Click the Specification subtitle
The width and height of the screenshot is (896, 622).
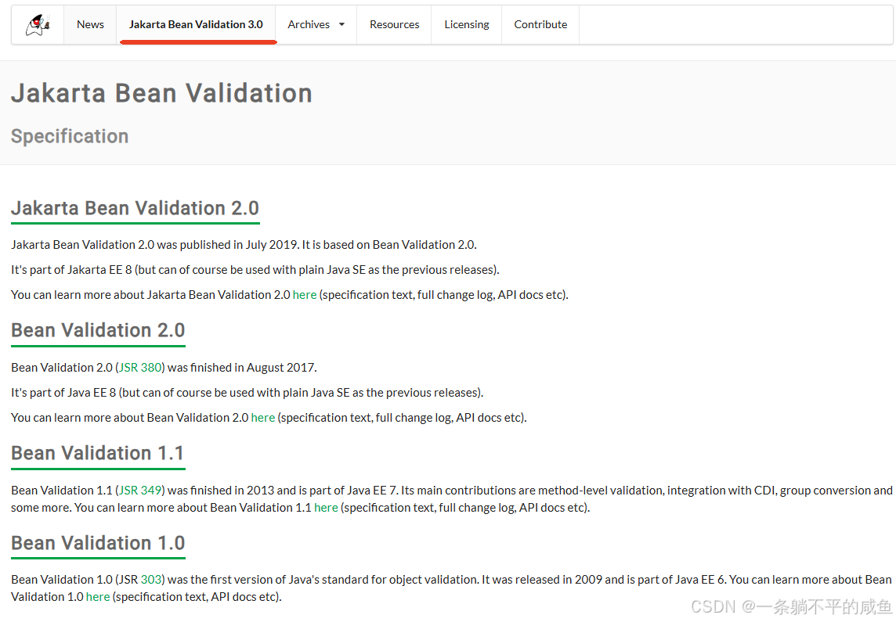pyautogui.click(x=70, y=136)
